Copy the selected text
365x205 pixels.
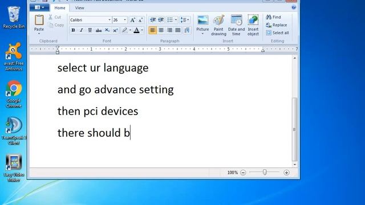pyautogui.click(x=56, y=25)
